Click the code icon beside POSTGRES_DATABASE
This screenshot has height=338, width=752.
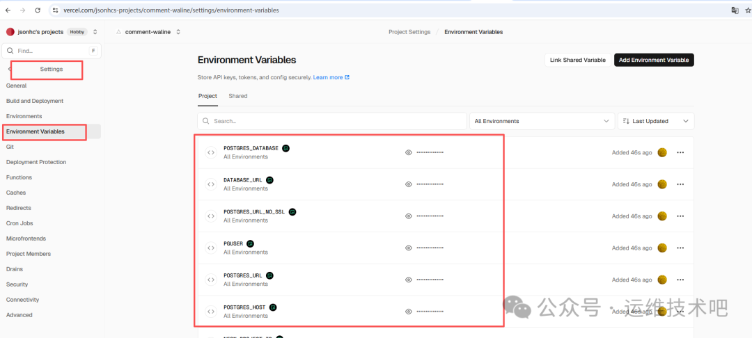[210, 152]
